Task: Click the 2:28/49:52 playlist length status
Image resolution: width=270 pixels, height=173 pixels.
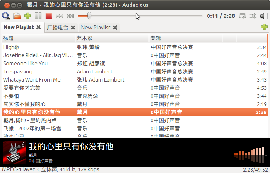Action: point(255,170)
